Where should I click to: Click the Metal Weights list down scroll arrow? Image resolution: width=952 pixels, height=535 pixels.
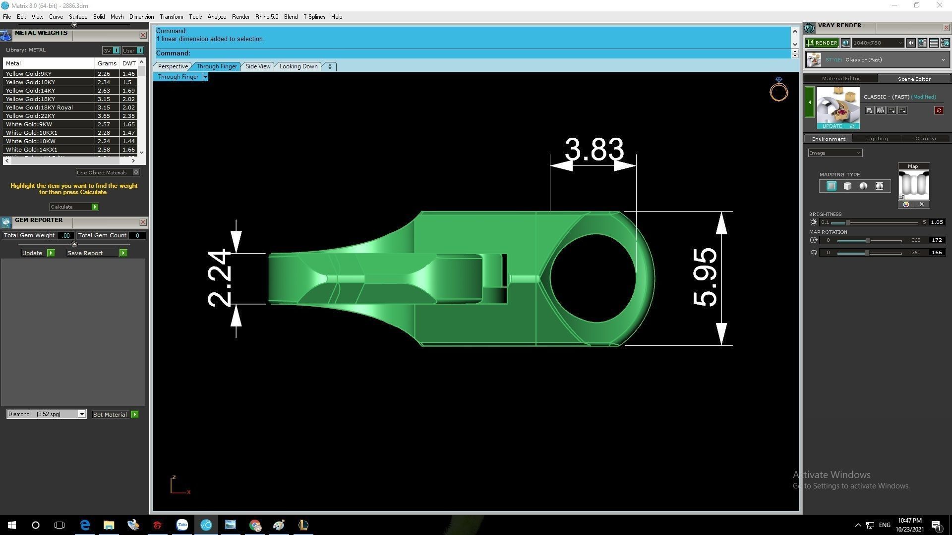[x=142, y=152]
